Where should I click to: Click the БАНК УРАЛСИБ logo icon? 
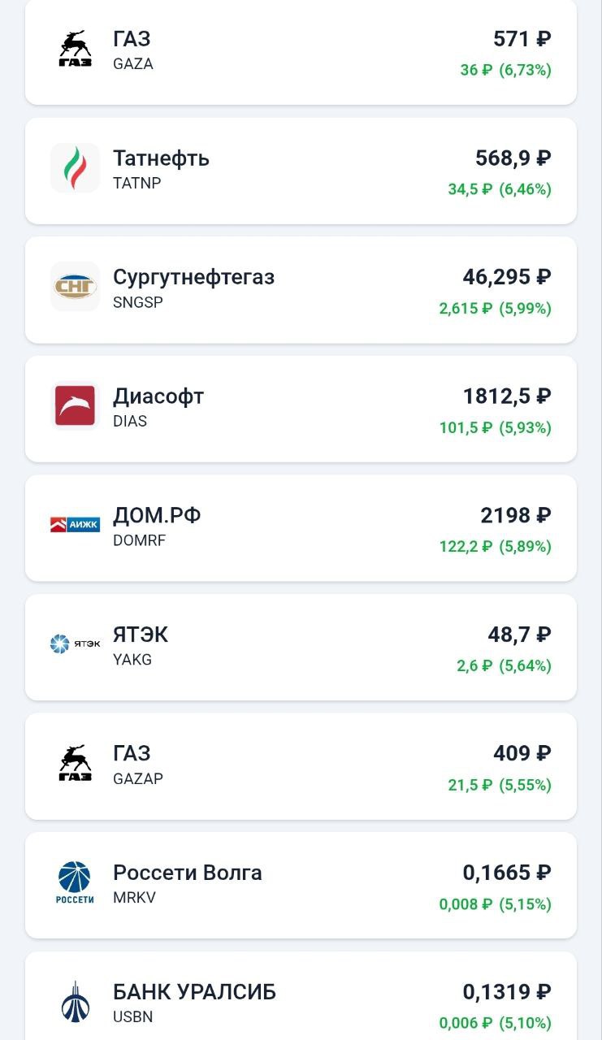click(x=75, y=1002)
